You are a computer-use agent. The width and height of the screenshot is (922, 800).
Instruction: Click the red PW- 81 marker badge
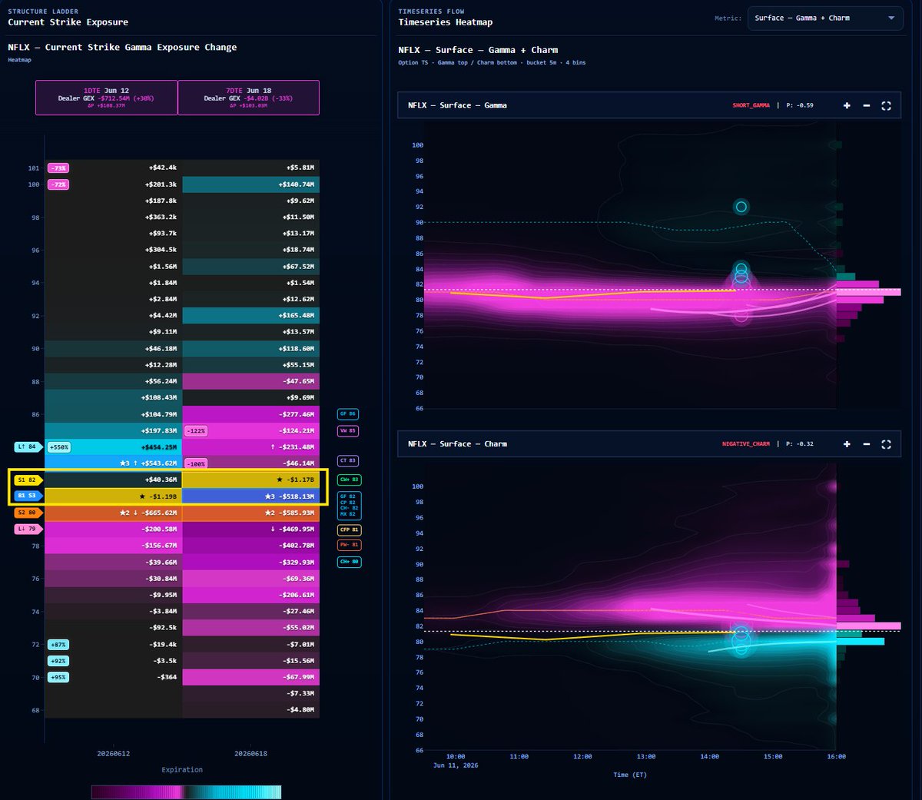(350, 545)
